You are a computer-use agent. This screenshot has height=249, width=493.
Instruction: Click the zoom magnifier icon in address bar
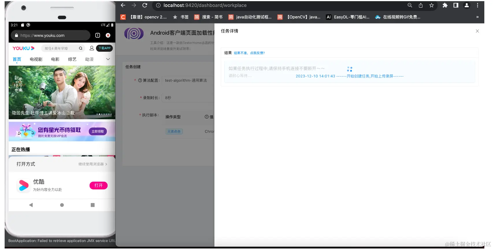410,5
